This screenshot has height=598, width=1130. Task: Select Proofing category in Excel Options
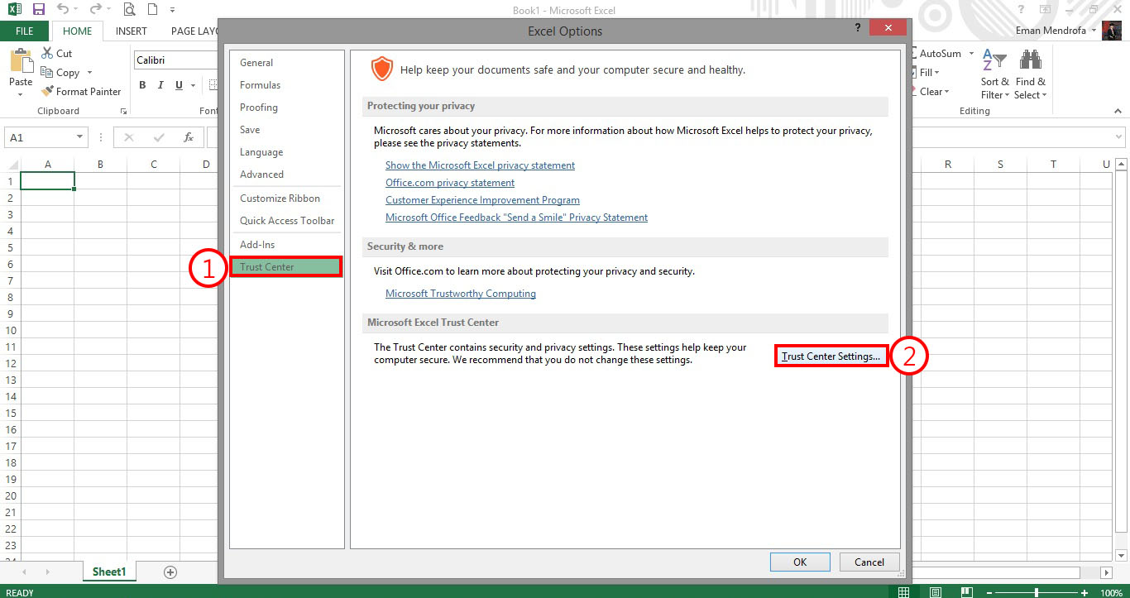click(x=286, y=108)
